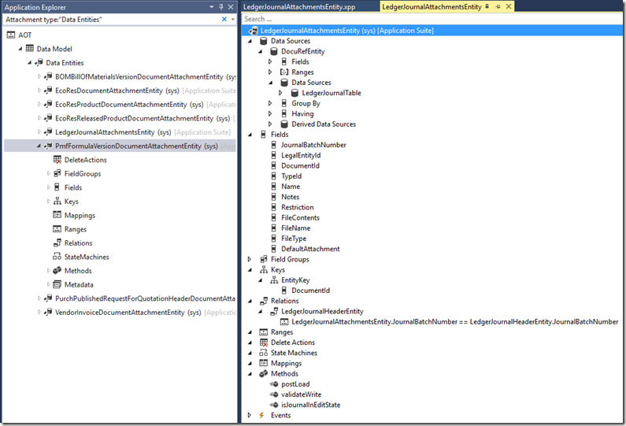Close the Application Explorer panel
The image size is (626, 426).
pyautogui.click(x=231, y=7)
